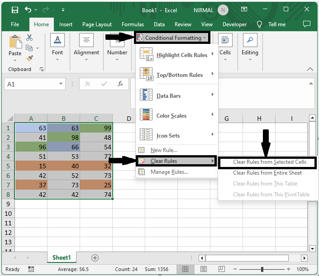Switch to the Insert tab
The height and width of the screenshot is (276, 319).
[66, 24]
